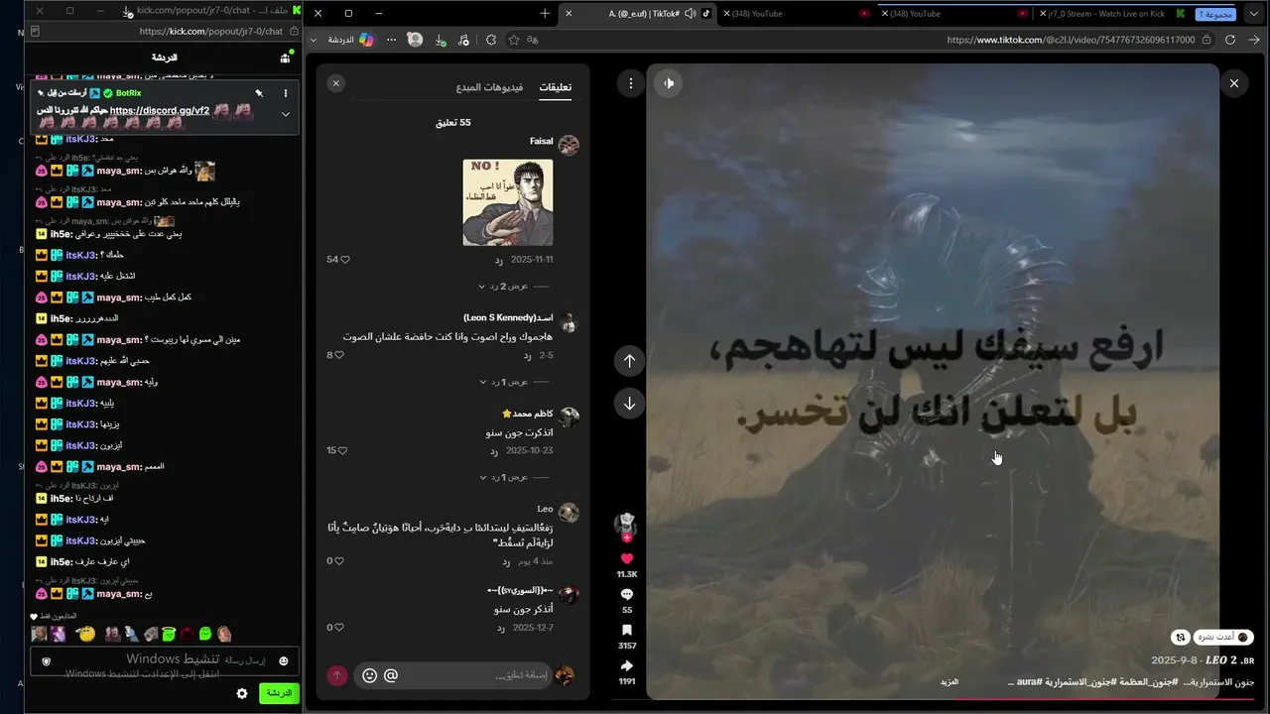Image resolution: width=1270 pixels, height=714 pixels.
Task: Toggle the video sound with the speaker icon
Action: coord(669,83)
